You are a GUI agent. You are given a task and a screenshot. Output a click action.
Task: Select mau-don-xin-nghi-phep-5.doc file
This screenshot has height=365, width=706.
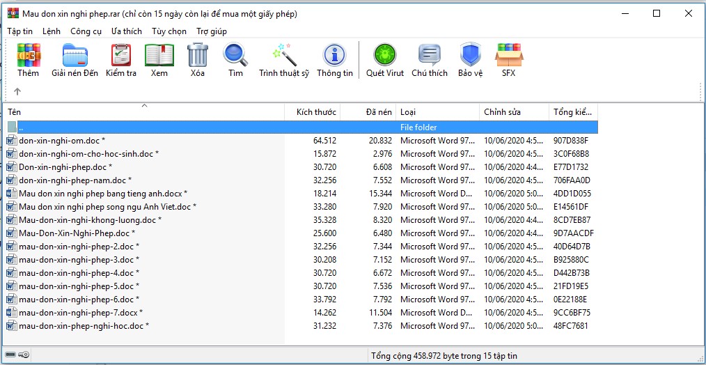[302, 286]
